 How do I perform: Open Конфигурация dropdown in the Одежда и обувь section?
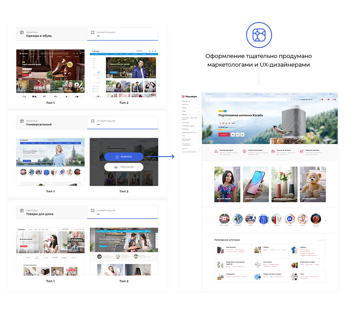[x=122, y=34]
